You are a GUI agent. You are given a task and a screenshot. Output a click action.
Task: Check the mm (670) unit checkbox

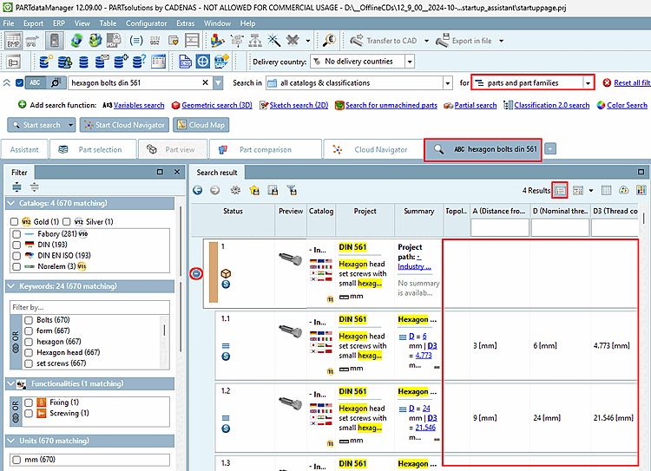(x=16, y=460)
